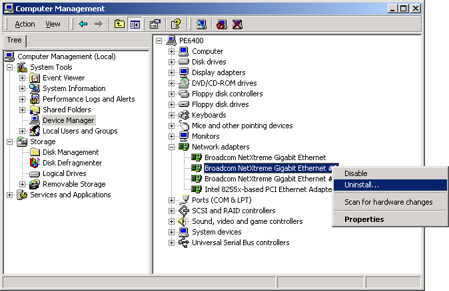Select the first Broadcom NetXtreme Gigabit Ethernet adapter
Viewport: 449px width, 291px height.
click(265, 157)
